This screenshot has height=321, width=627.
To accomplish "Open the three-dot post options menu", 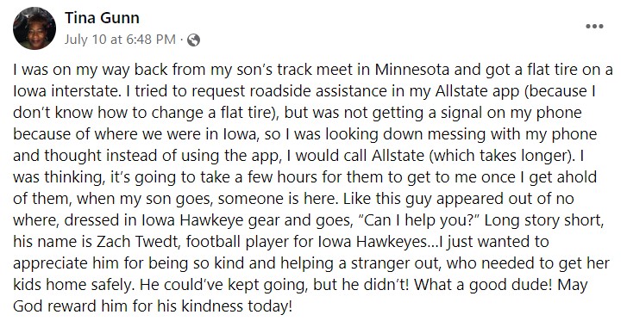I will point(594,27).
